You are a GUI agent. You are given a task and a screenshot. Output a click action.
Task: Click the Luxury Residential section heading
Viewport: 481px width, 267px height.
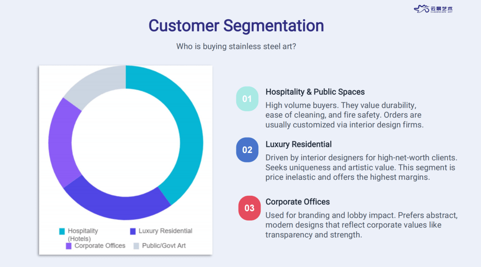coord(299,144)
